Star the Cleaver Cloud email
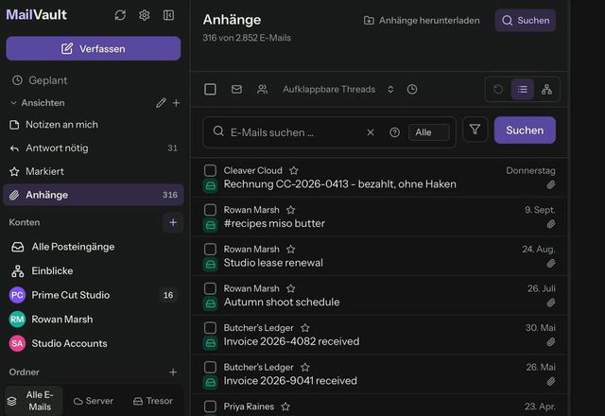 [294, 170]
